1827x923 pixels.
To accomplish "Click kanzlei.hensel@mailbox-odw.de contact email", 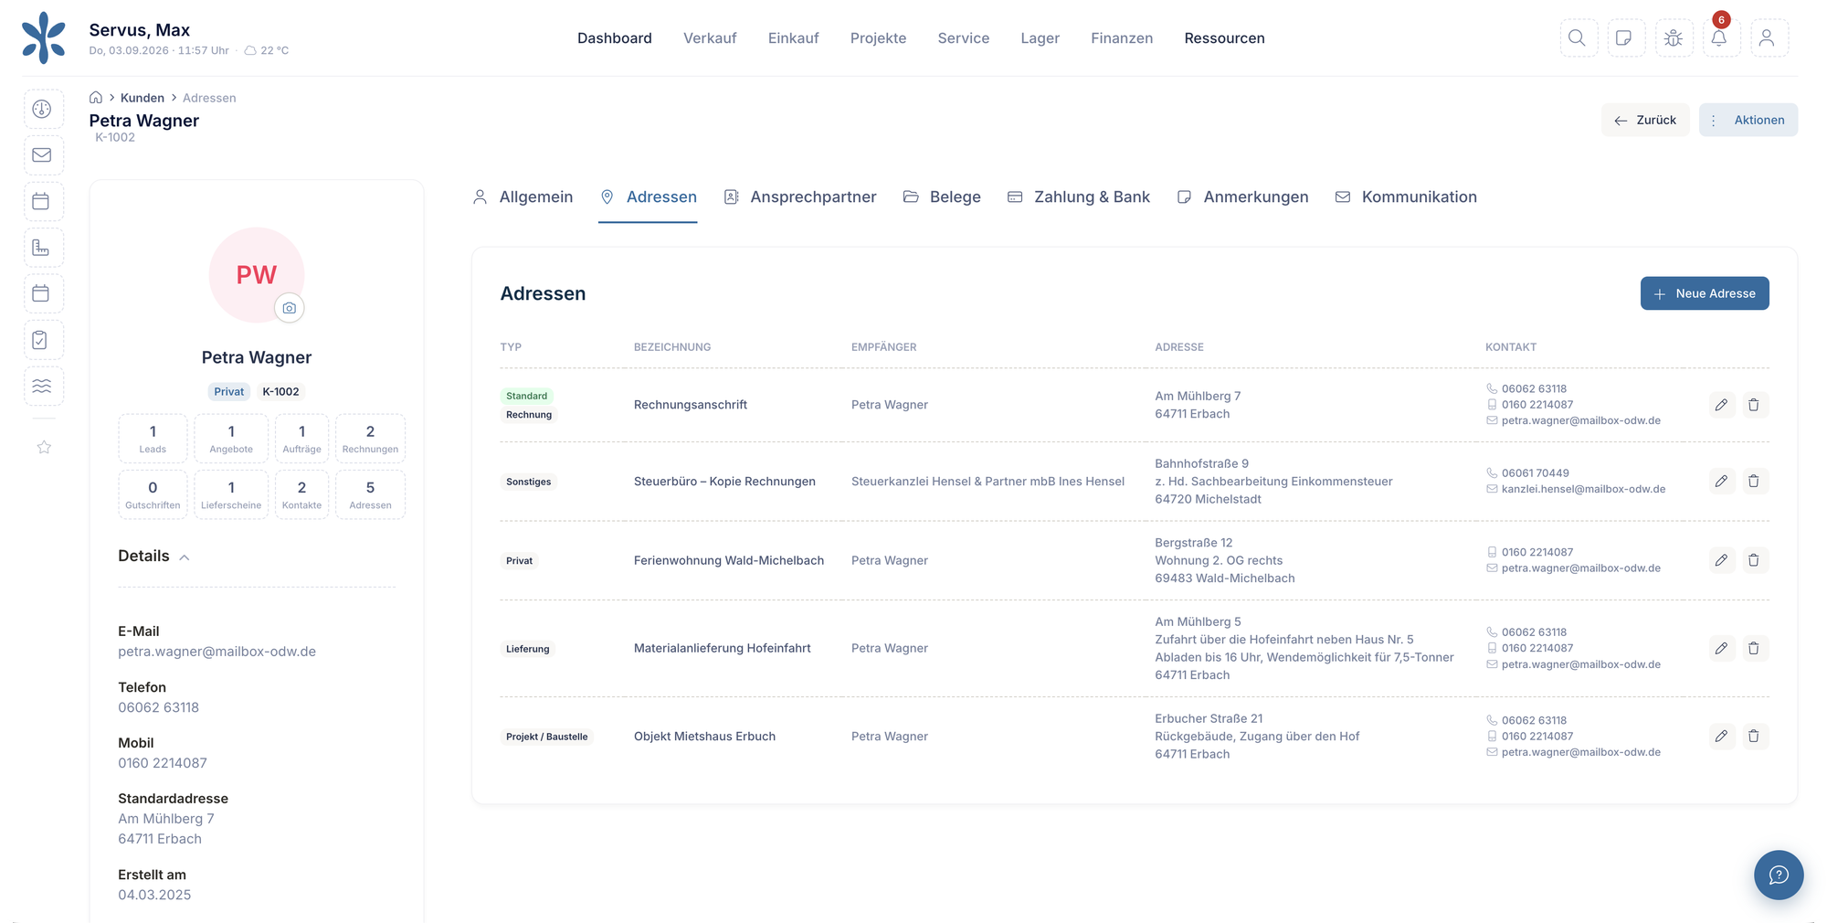I will [x=1583, y=489].
